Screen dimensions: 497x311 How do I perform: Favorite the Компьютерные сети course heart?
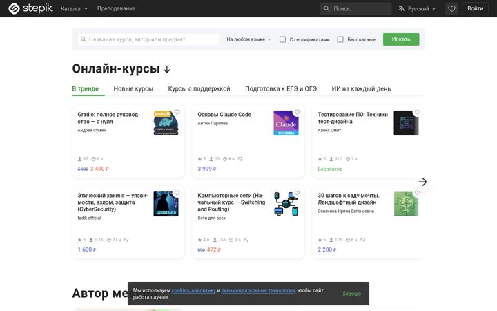click(297, 193)
